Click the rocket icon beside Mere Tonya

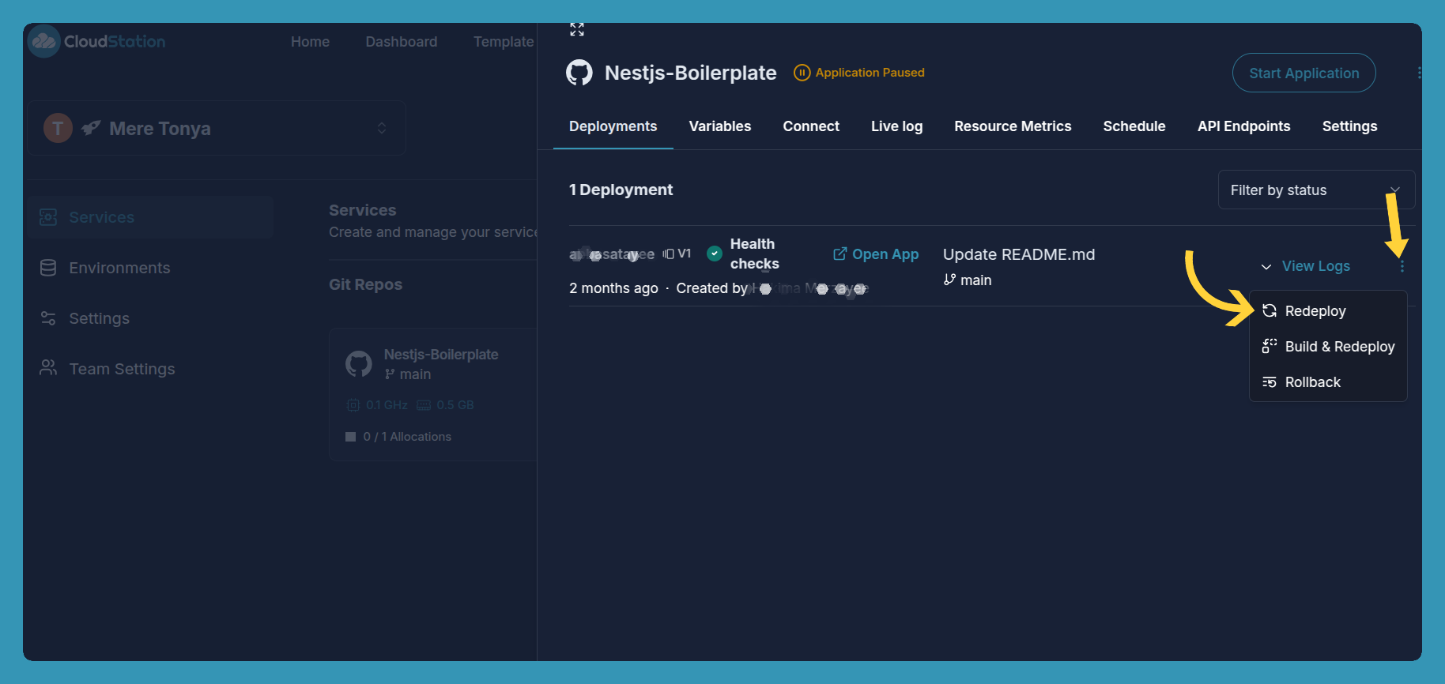click(91, 128)
